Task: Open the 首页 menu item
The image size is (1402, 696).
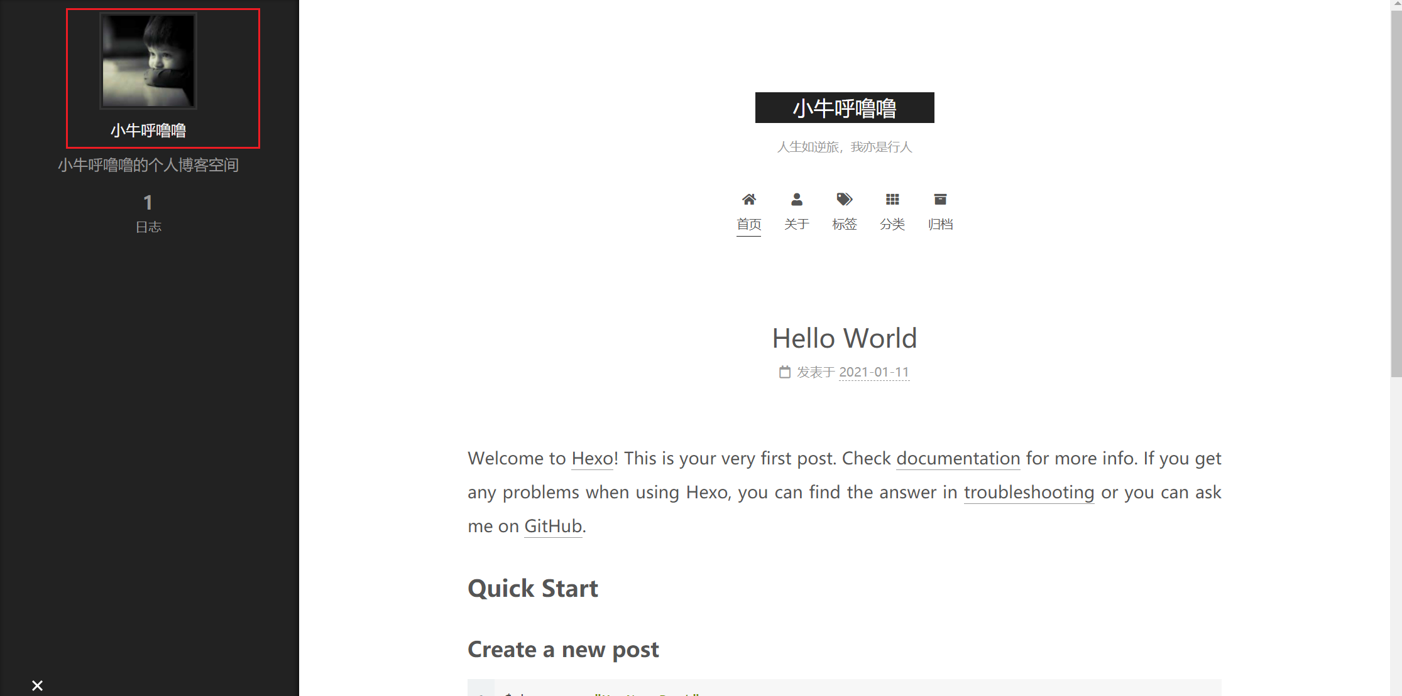Action: pos(748,224)
